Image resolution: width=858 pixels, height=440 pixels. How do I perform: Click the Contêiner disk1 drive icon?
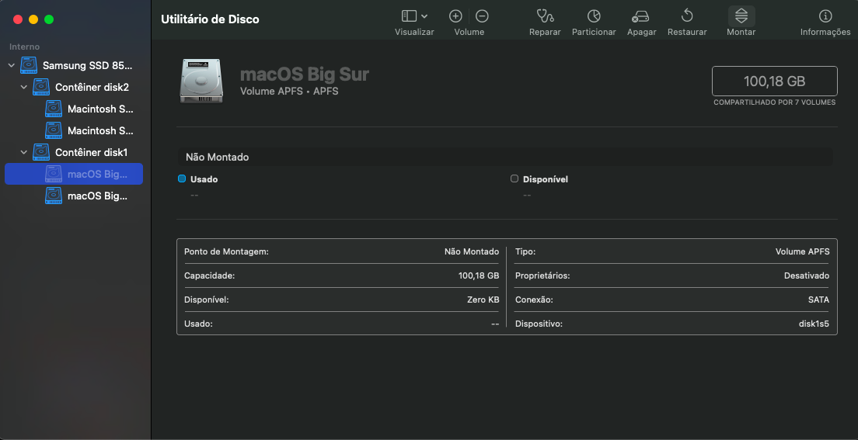tap(41, 153)
